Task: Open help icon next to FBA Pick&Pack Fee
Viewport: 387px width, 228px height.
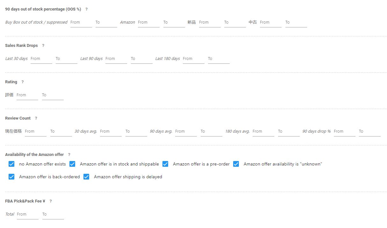Action: [x=51, y=201]
